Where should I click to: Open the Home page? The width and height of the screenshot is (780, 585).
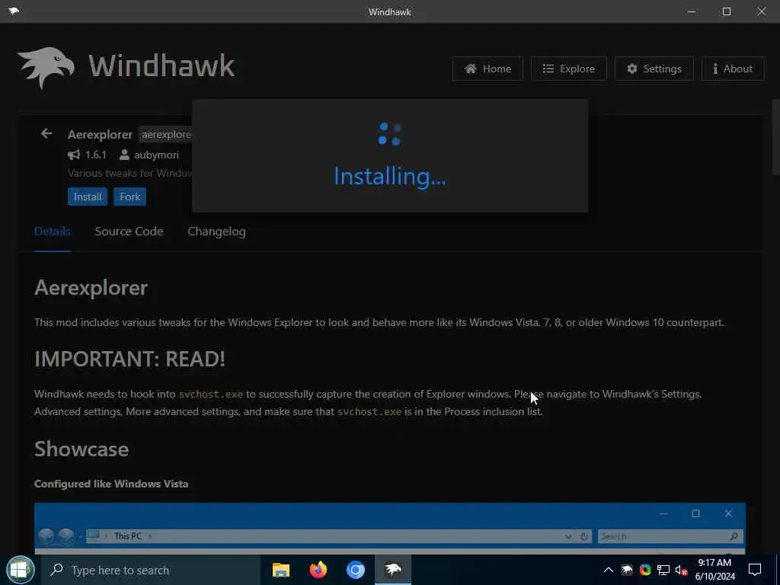point(487,69)
